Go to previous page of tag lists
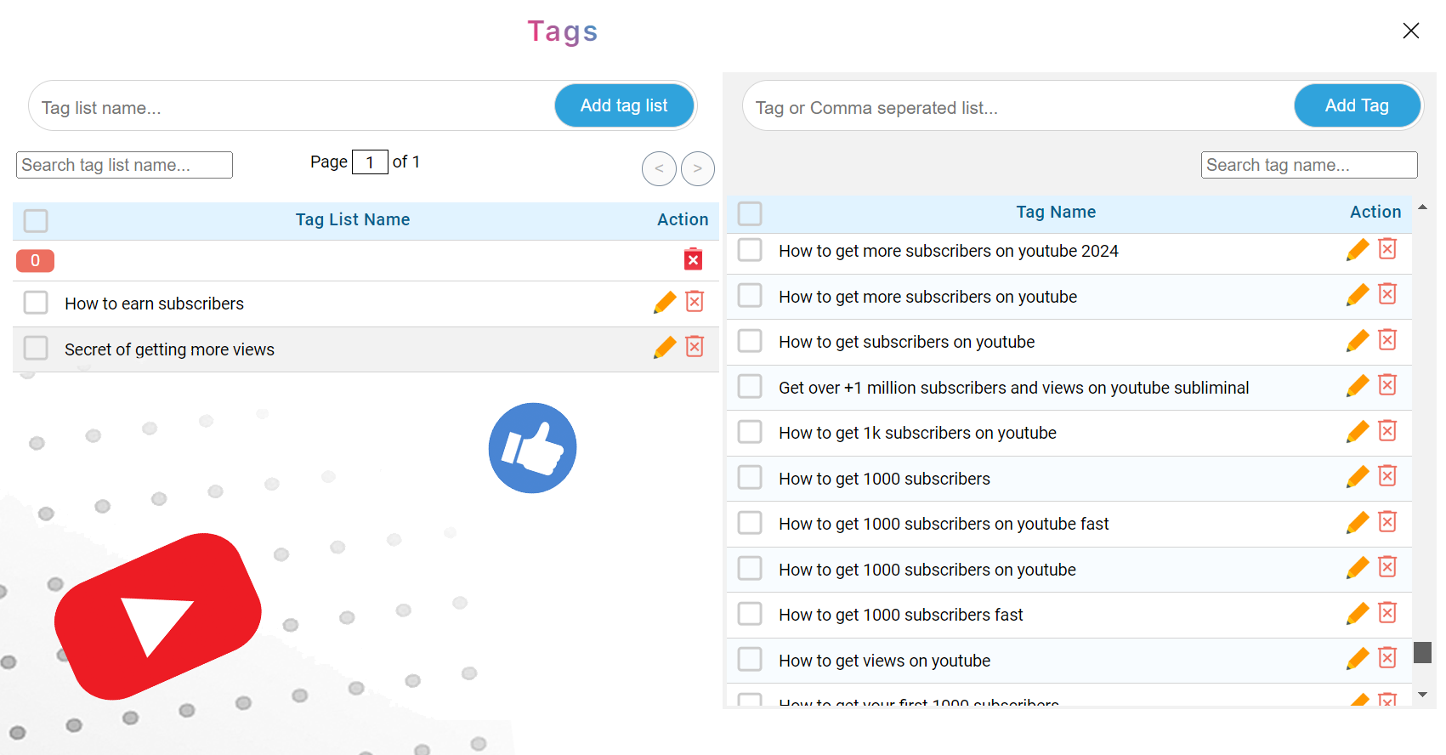Screen dimensions: 1446x755 click(660, 168)
